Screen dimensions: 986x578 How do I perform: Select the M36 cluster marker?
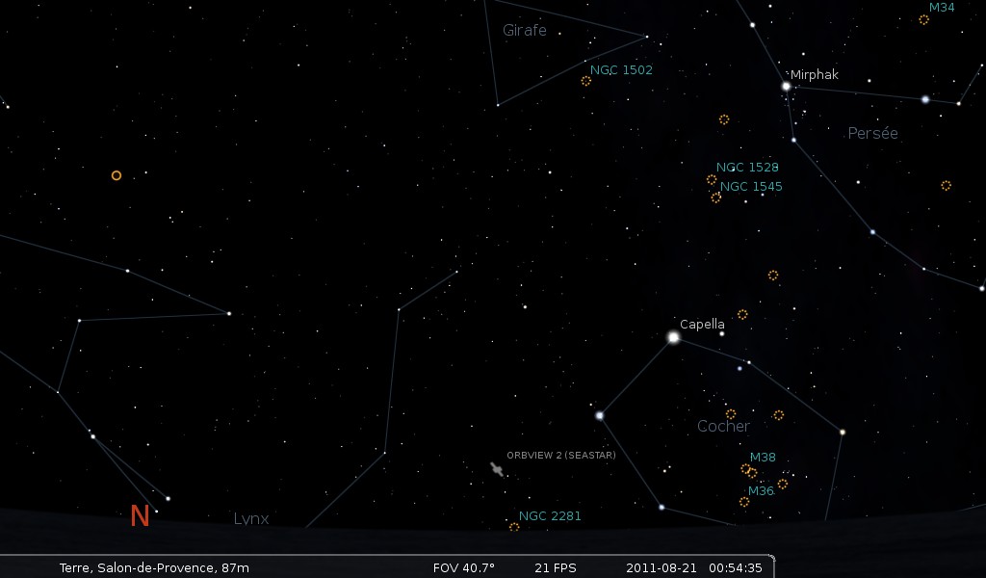744,502
